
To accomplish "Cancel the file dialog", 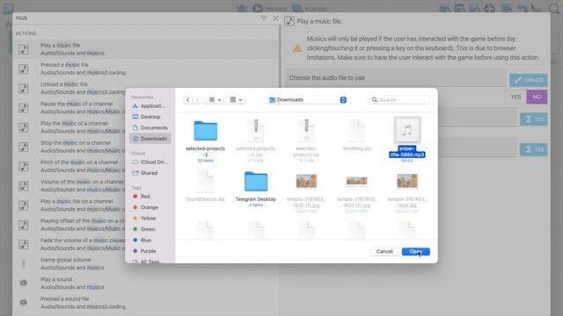I will 384,252.
